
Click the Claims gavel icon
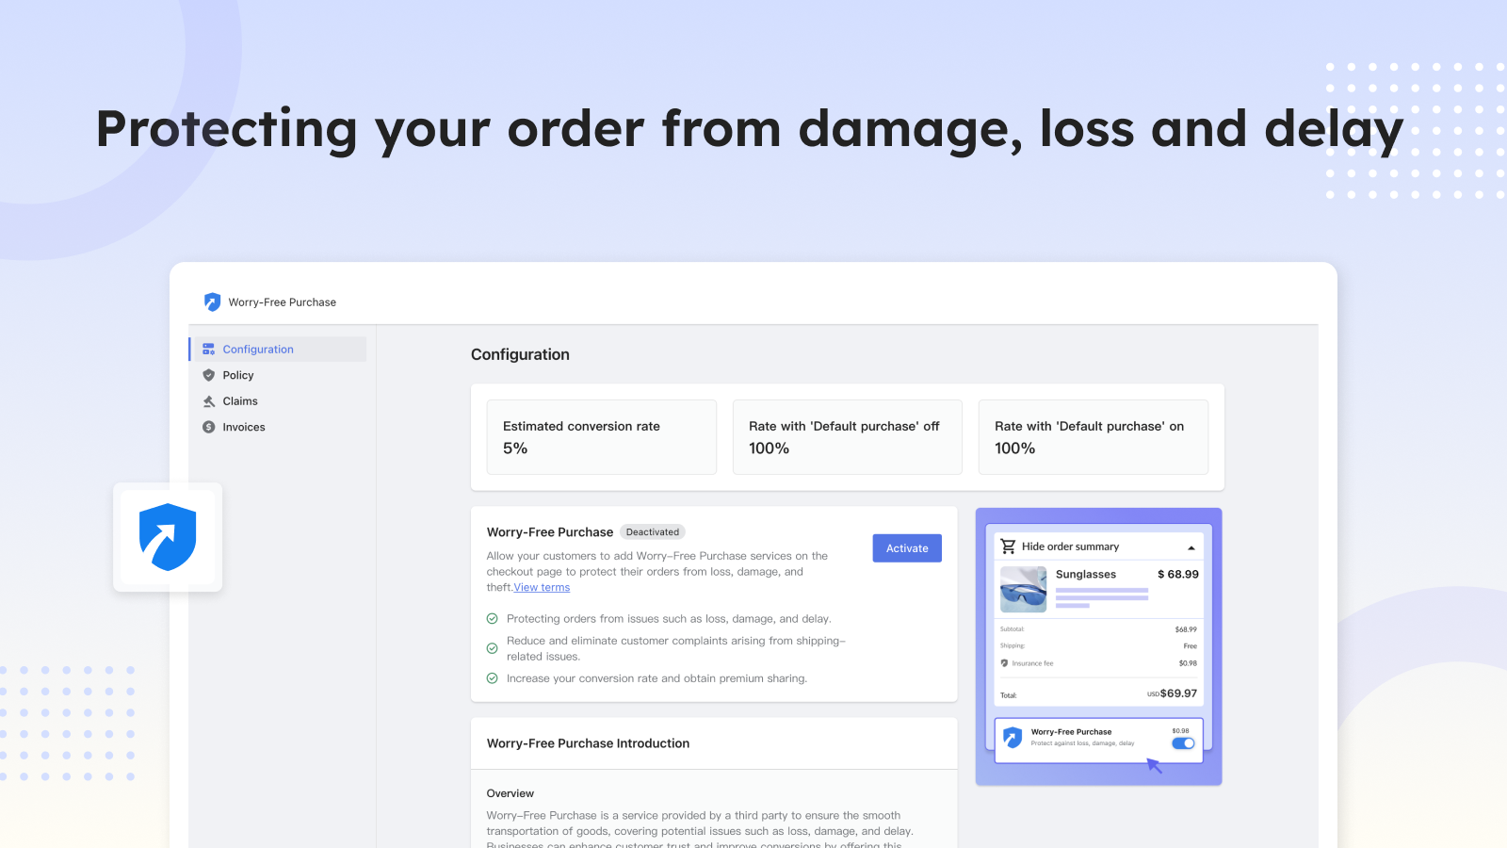[x=209, y=401]
